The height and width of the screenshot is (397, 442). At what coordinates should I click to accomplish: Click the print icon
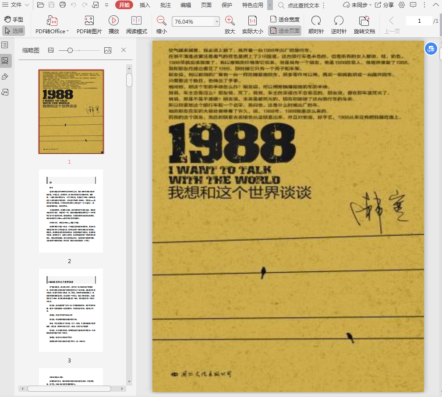tap(63, 5)
